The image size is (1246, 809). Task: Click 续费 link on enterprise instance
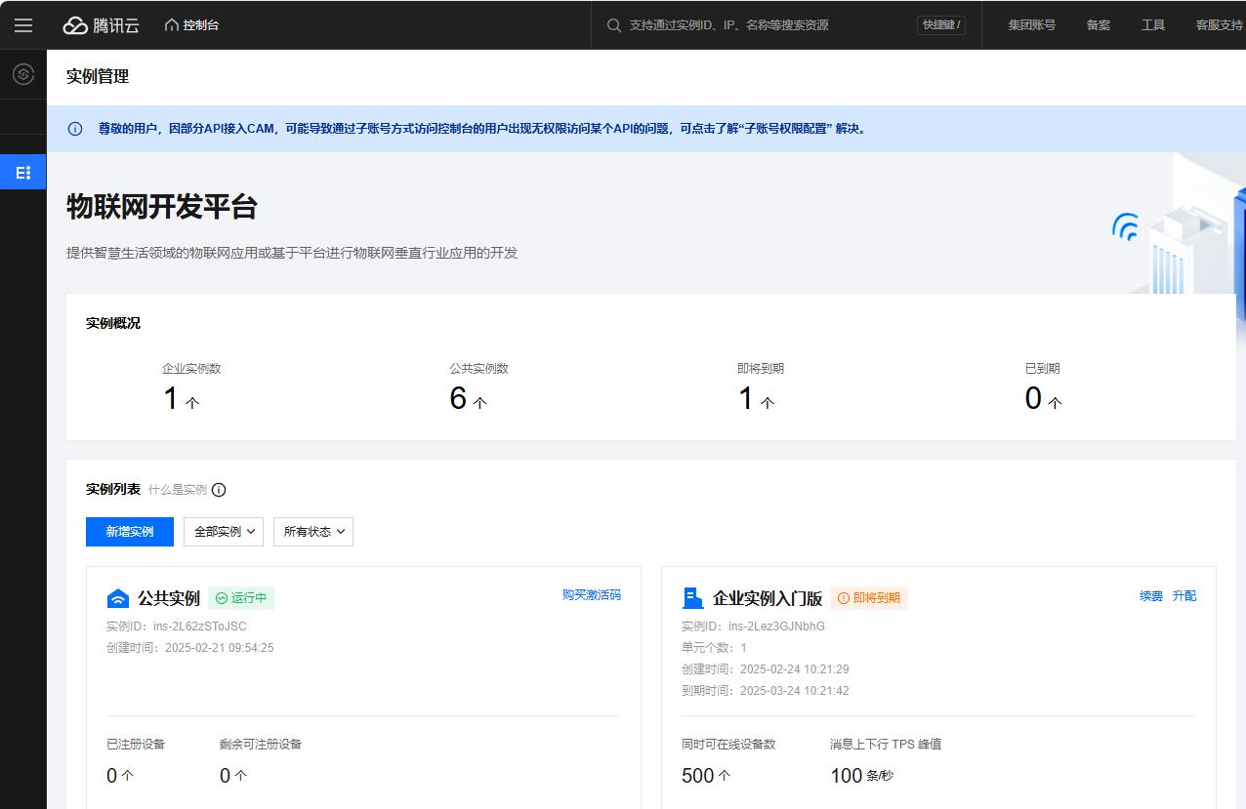click(1151, 596)
